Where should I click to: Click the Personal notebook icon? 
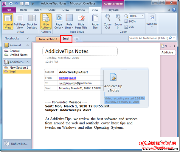click(6, 45)
